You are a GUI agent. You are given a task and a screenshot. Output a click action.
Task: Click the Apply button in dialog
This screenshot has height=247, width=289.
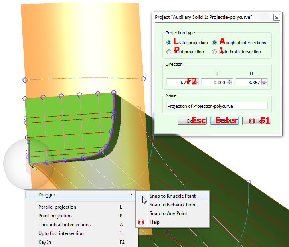click(224, 121)
